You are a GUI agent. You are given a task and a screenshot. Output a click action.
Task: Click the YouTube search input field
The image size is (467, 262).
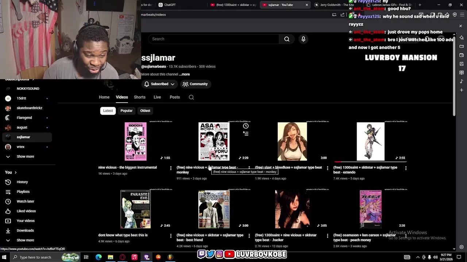[214, 39]
